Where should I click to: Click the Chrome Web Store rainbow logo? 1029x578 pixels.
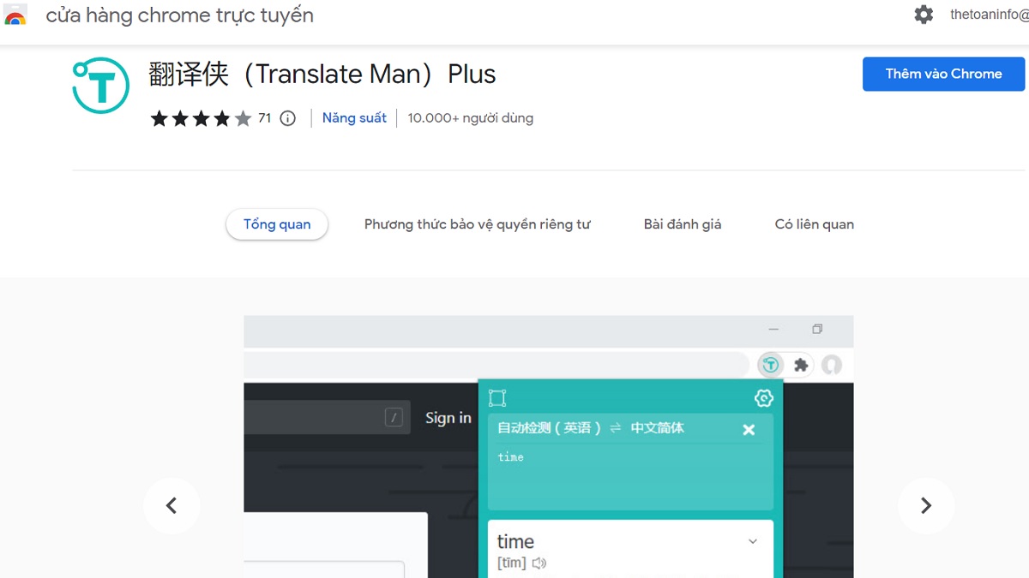tap(15, 15)
